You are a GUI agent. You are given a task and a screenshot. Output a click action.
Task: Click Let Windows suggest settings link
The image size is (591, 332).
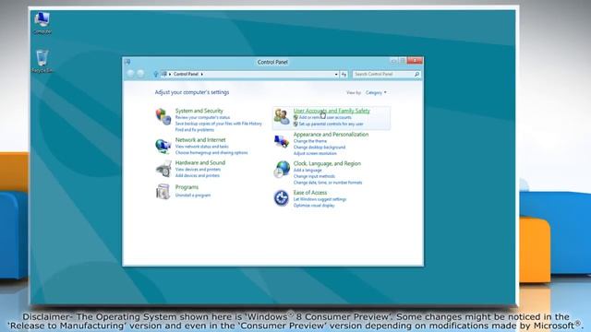pos(320,199)
